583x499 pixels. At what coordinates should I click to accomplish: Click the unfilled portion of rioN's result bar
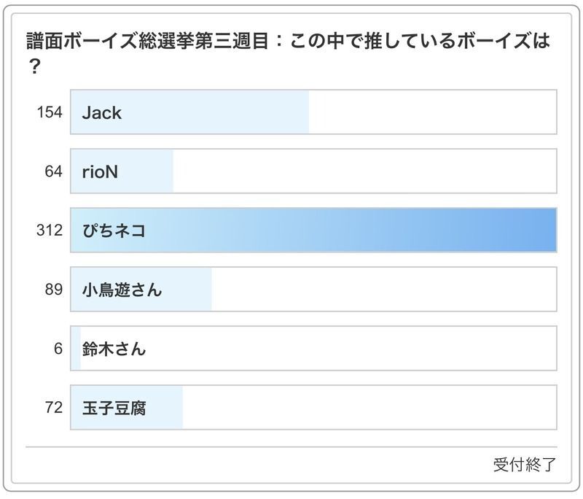pos(364,171)
